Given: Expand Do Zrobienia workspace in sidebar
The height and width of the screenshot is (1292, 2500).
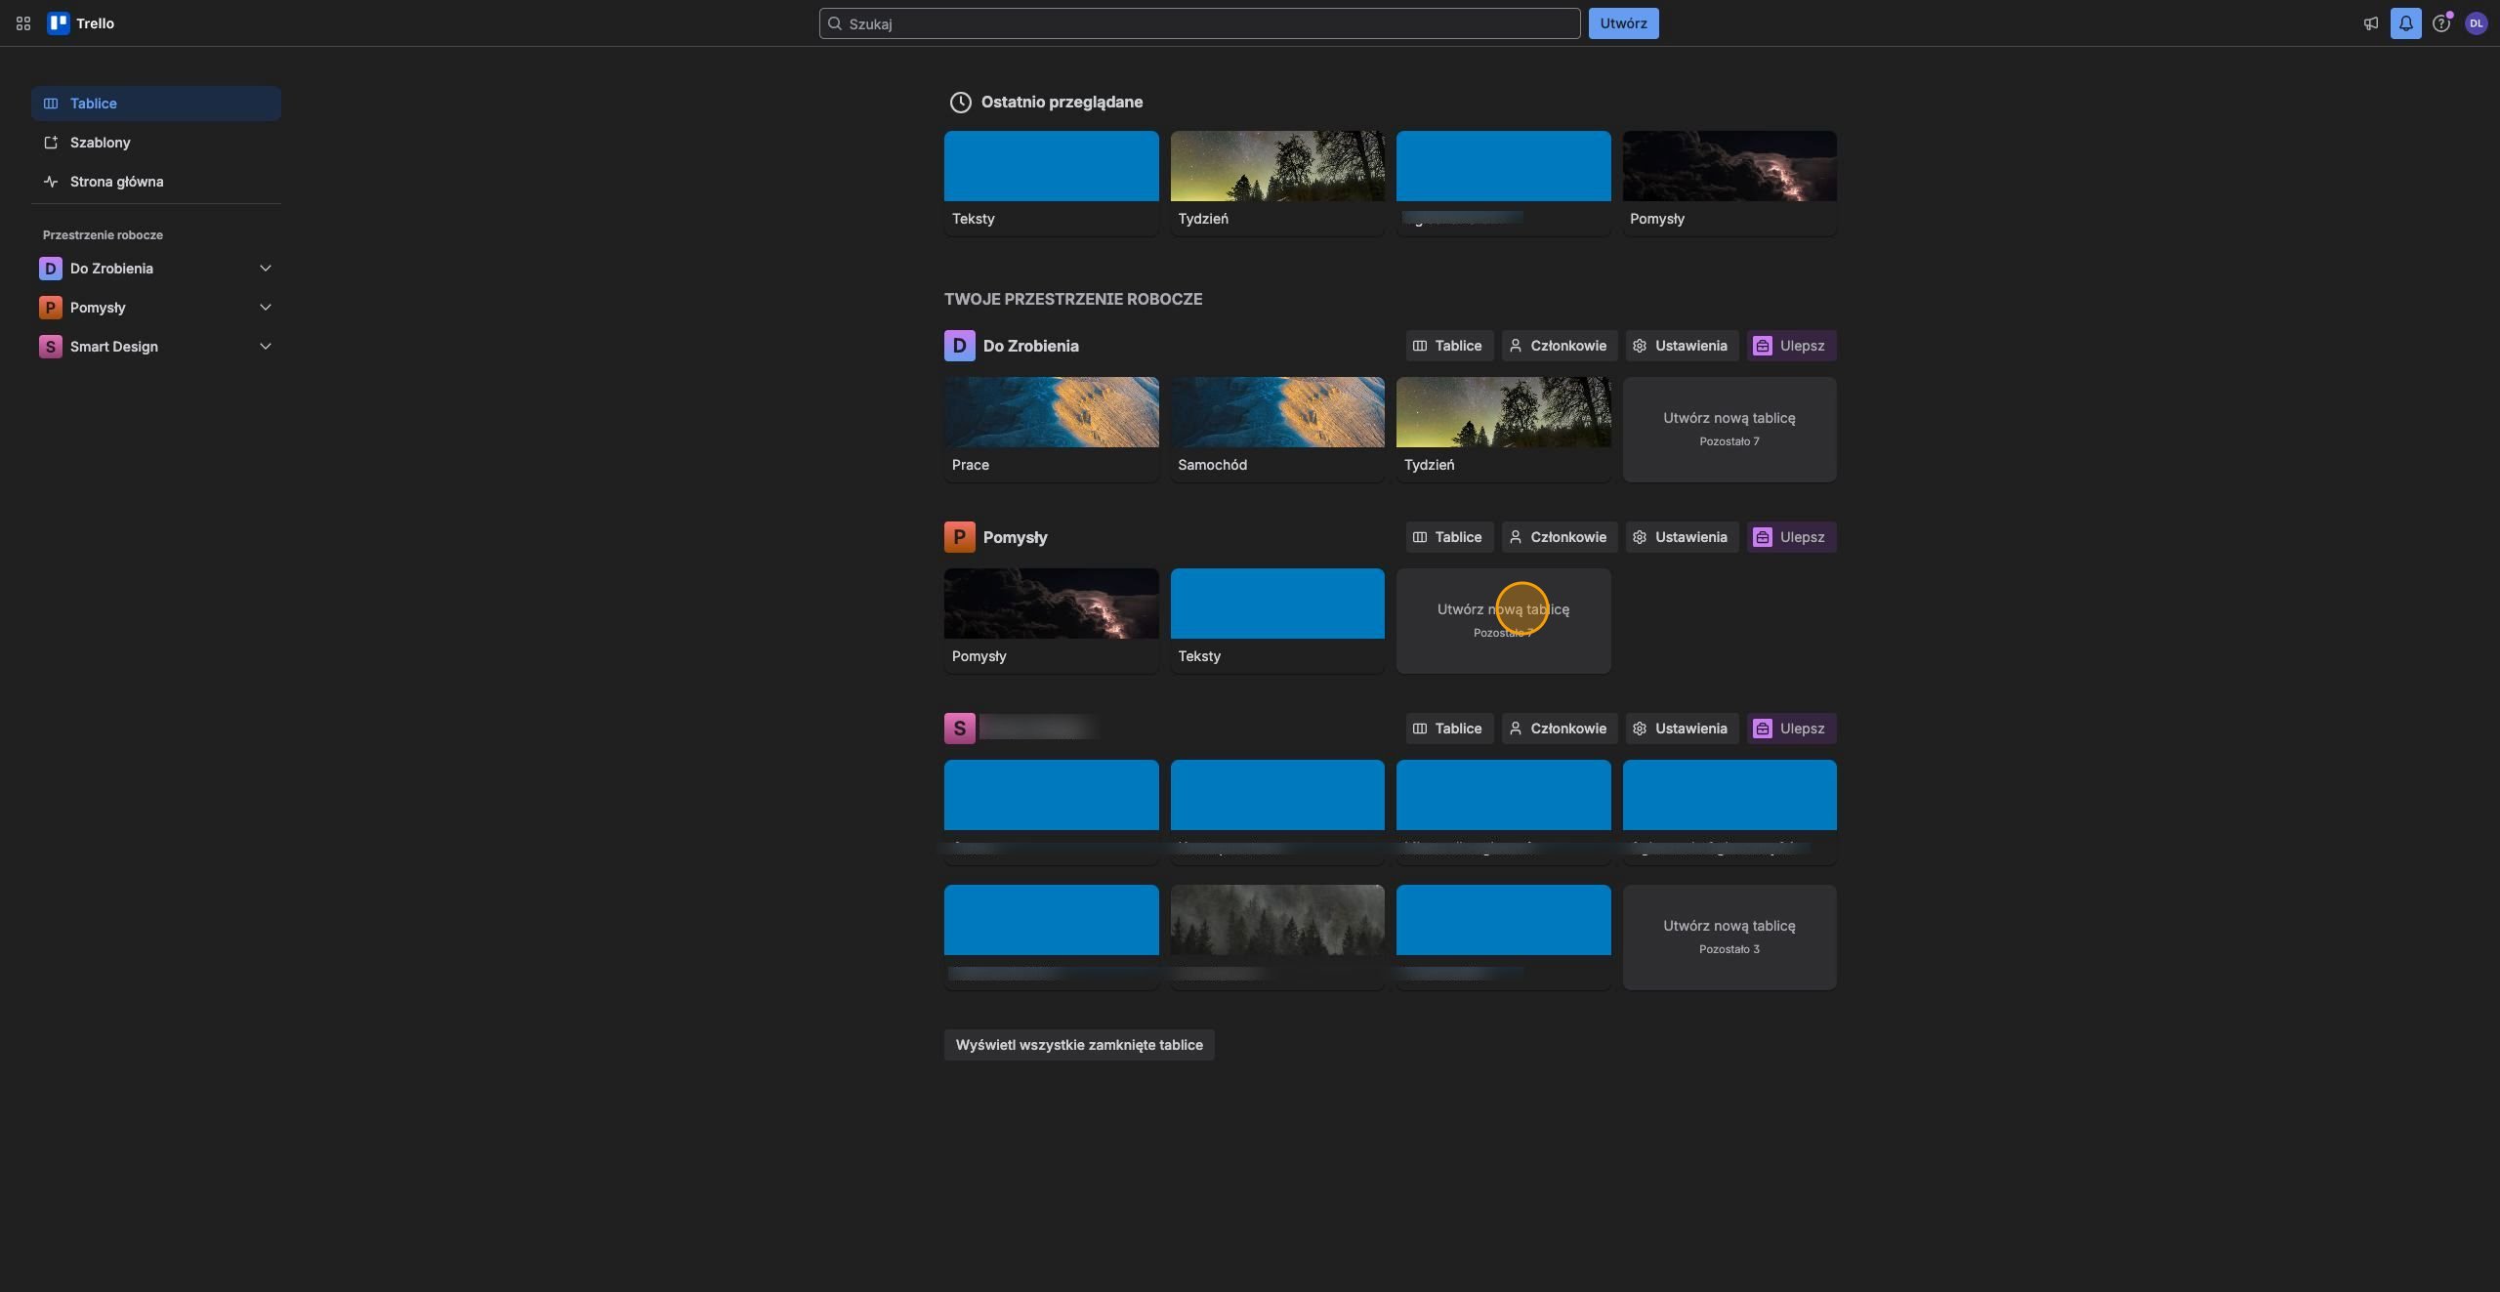Looking at the screenshot, I should 265,269.
